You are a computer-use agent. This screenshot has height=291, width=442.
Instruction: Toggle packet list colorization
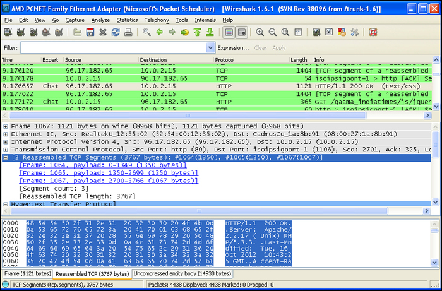(x=229, y=32)
